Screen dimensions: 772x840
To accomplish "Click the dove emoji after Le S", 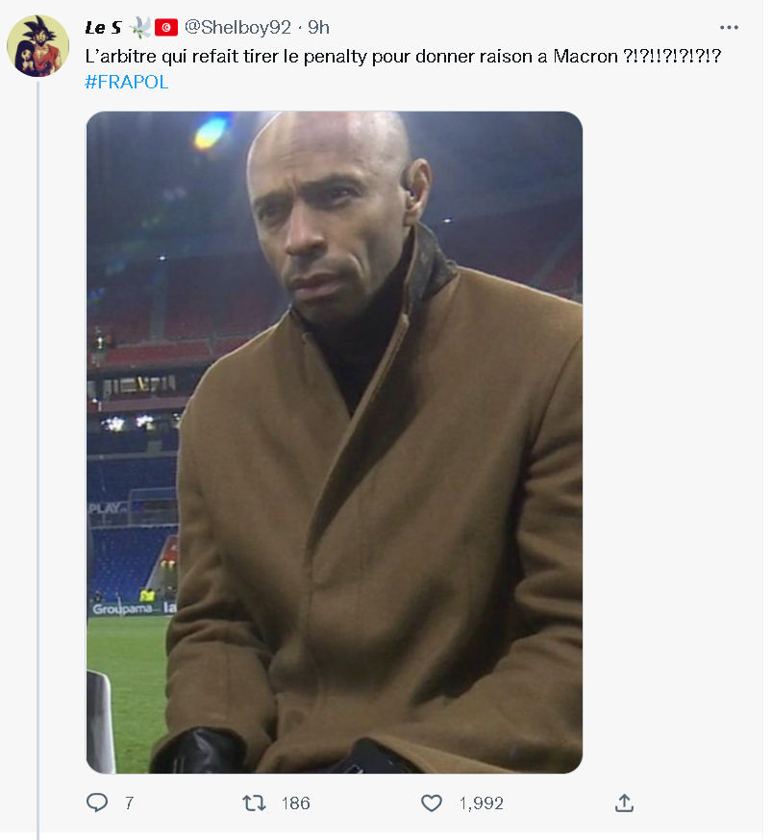I will click(x=140, y=28).
